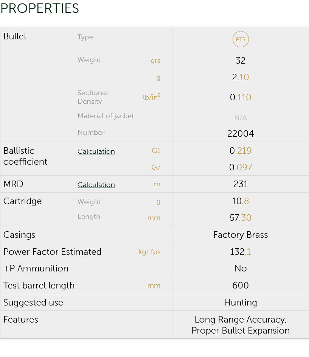Click the Factory Brass casings value
Screen dimensions: 309x357
241,235
